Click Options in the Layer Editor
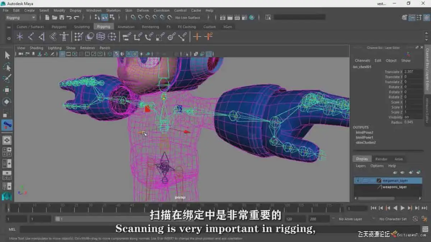 coord(377,166)
